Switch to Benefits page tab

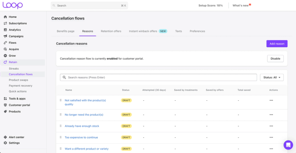pyautogui.click(x=65, y=31)
